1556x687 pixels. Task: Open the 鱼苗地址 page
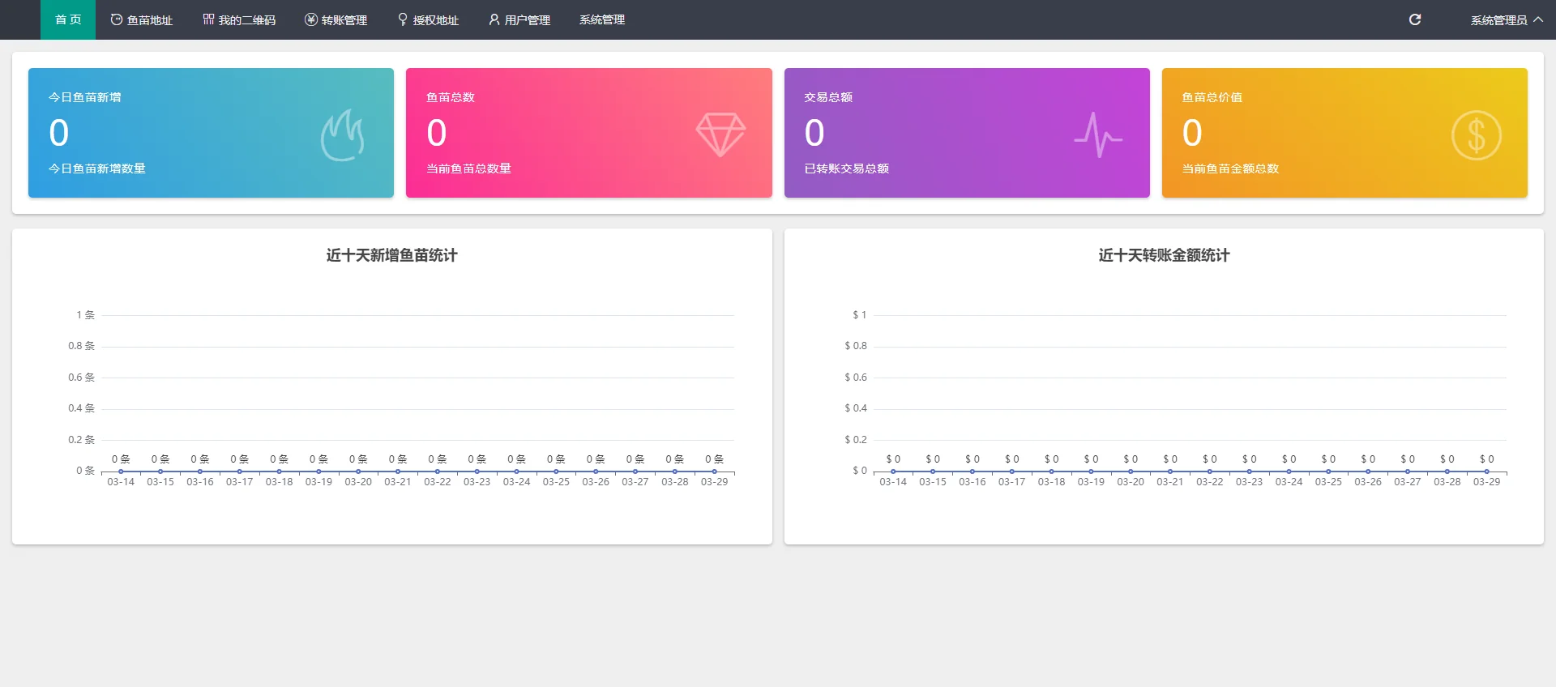pos(150,20)
